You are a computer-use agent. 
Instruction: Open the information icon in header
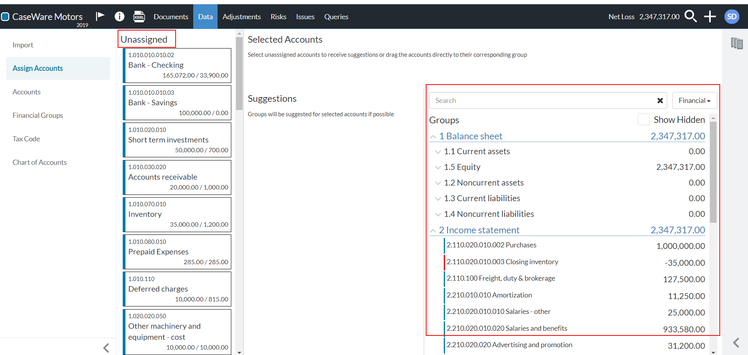click(119, 16)
